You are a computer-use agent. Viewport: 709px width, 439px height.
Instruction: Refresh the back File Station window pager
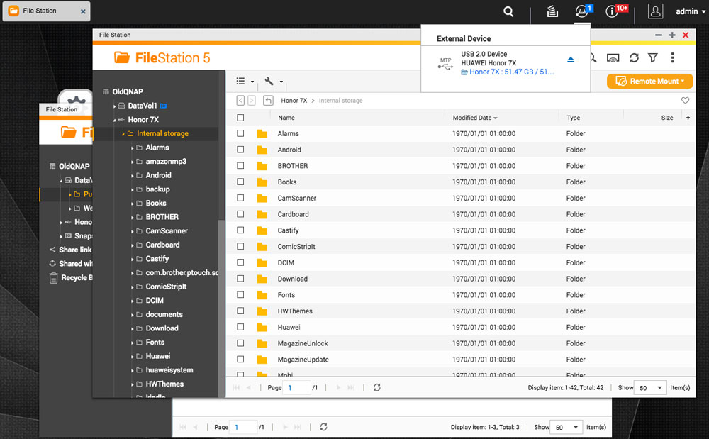click(x=324, y=427)
